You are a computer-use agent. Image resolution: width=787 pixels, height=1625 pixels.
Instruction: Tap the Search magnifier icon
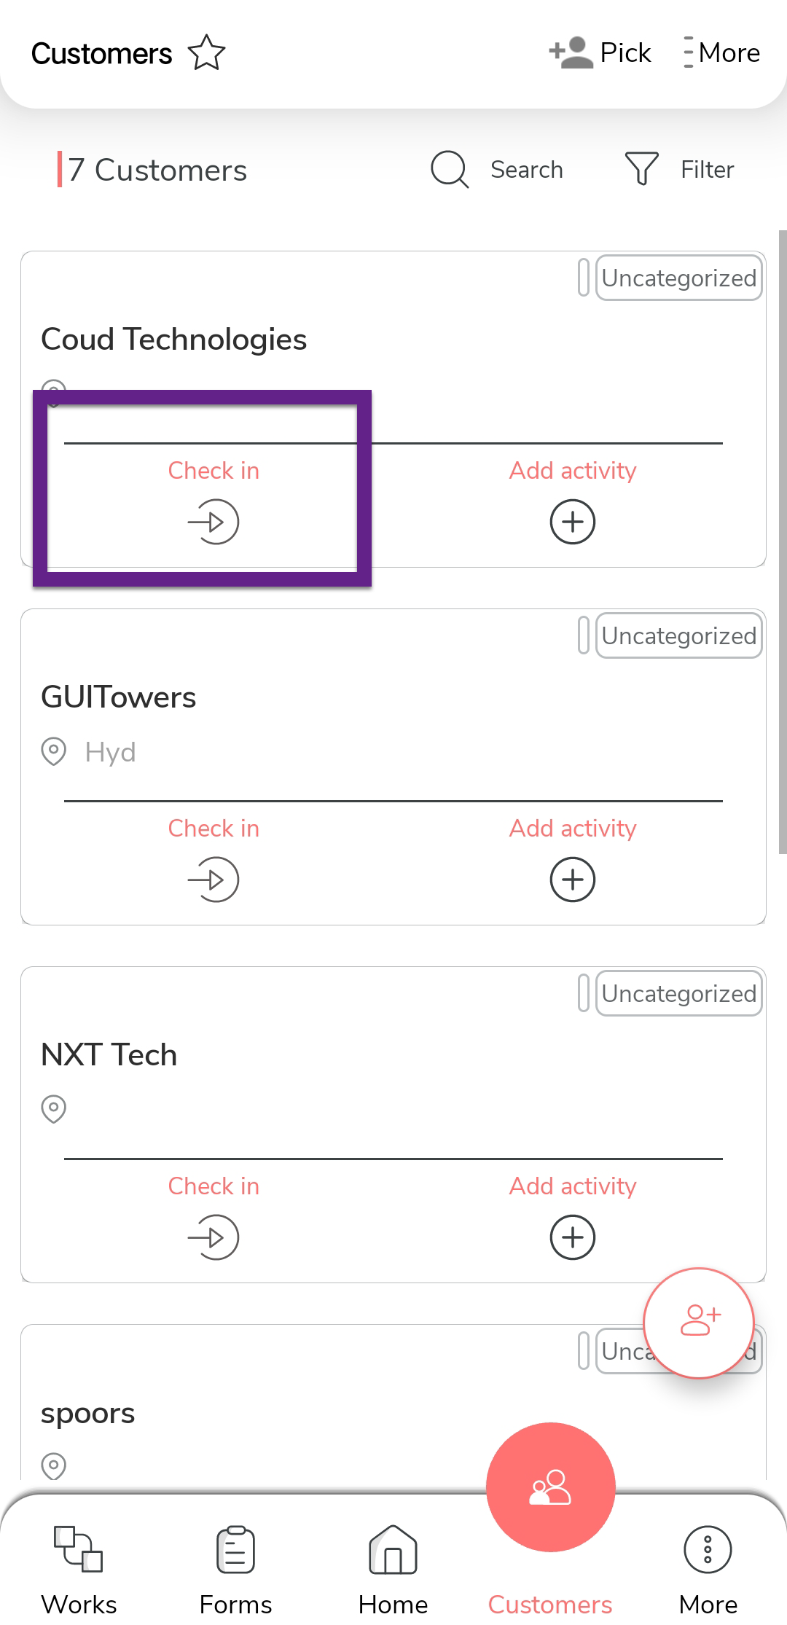point(449,170)
